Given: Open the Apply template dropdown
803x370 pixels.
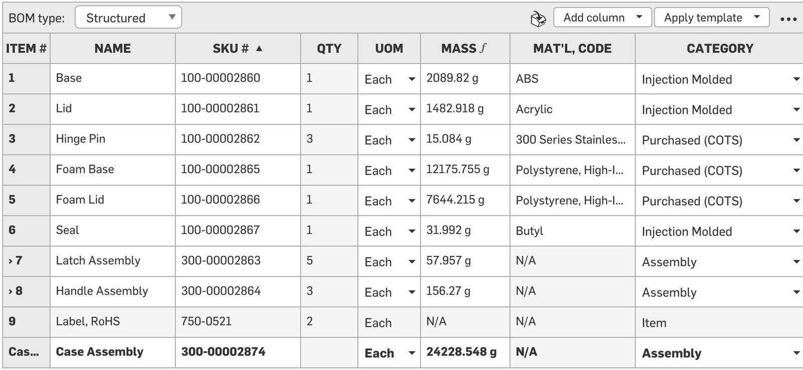Looking at the screenshot, I should coord(711,18).
